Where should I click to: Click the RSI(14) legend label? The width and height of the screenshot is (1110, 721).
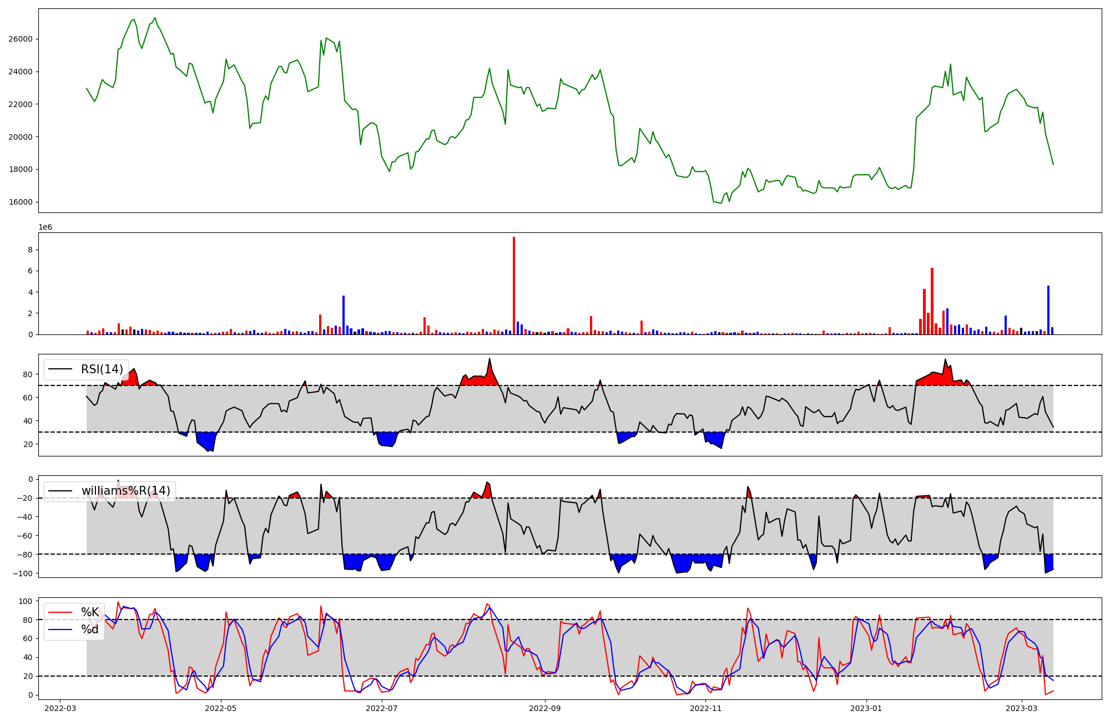(102, 369)
